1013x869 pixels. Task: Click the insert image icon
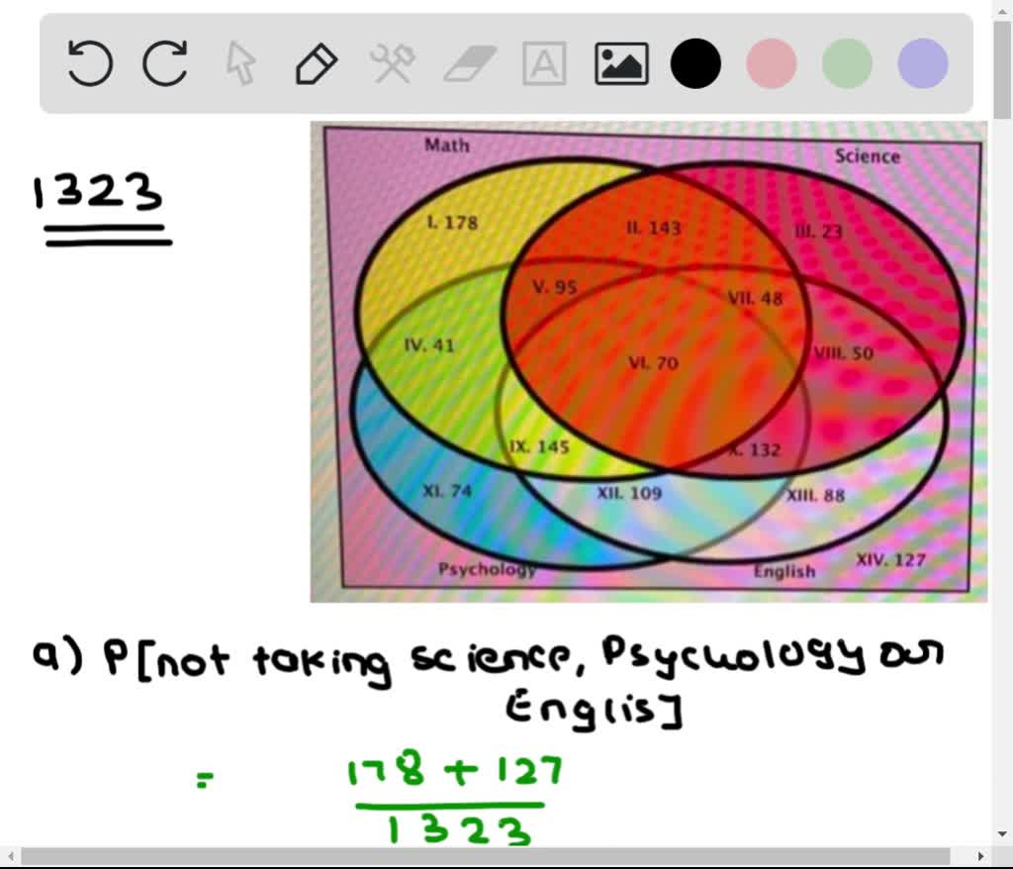click(x=621, y=63)
